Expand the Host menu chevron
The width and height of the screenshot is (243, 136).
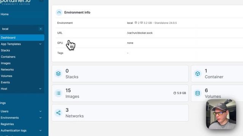[x=40, y=89]
